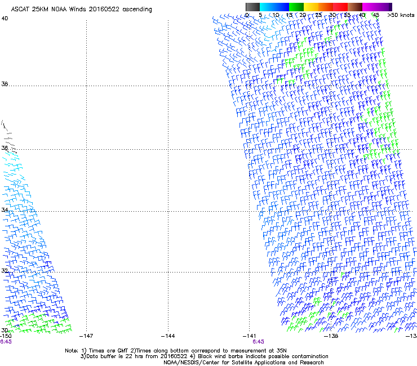Click the '>50 knots' legend label

click(x=401, y=15)
